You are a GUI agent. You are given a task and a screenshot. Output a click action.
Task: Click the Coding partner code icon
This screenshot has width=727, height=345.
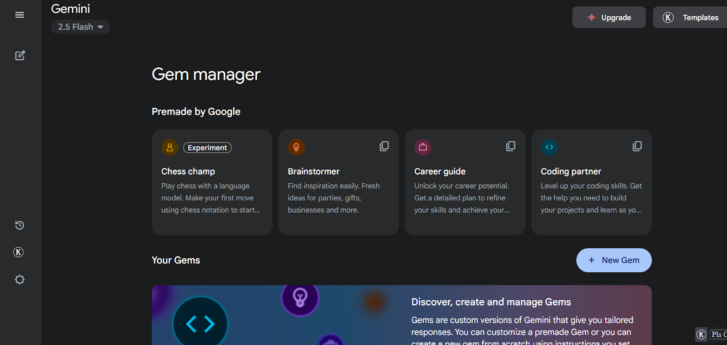coord(549,147)
